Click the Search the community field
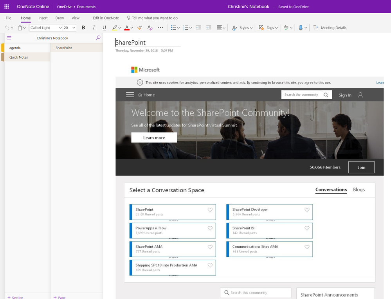Screen dimensions: 391x299 coord(306,95)
